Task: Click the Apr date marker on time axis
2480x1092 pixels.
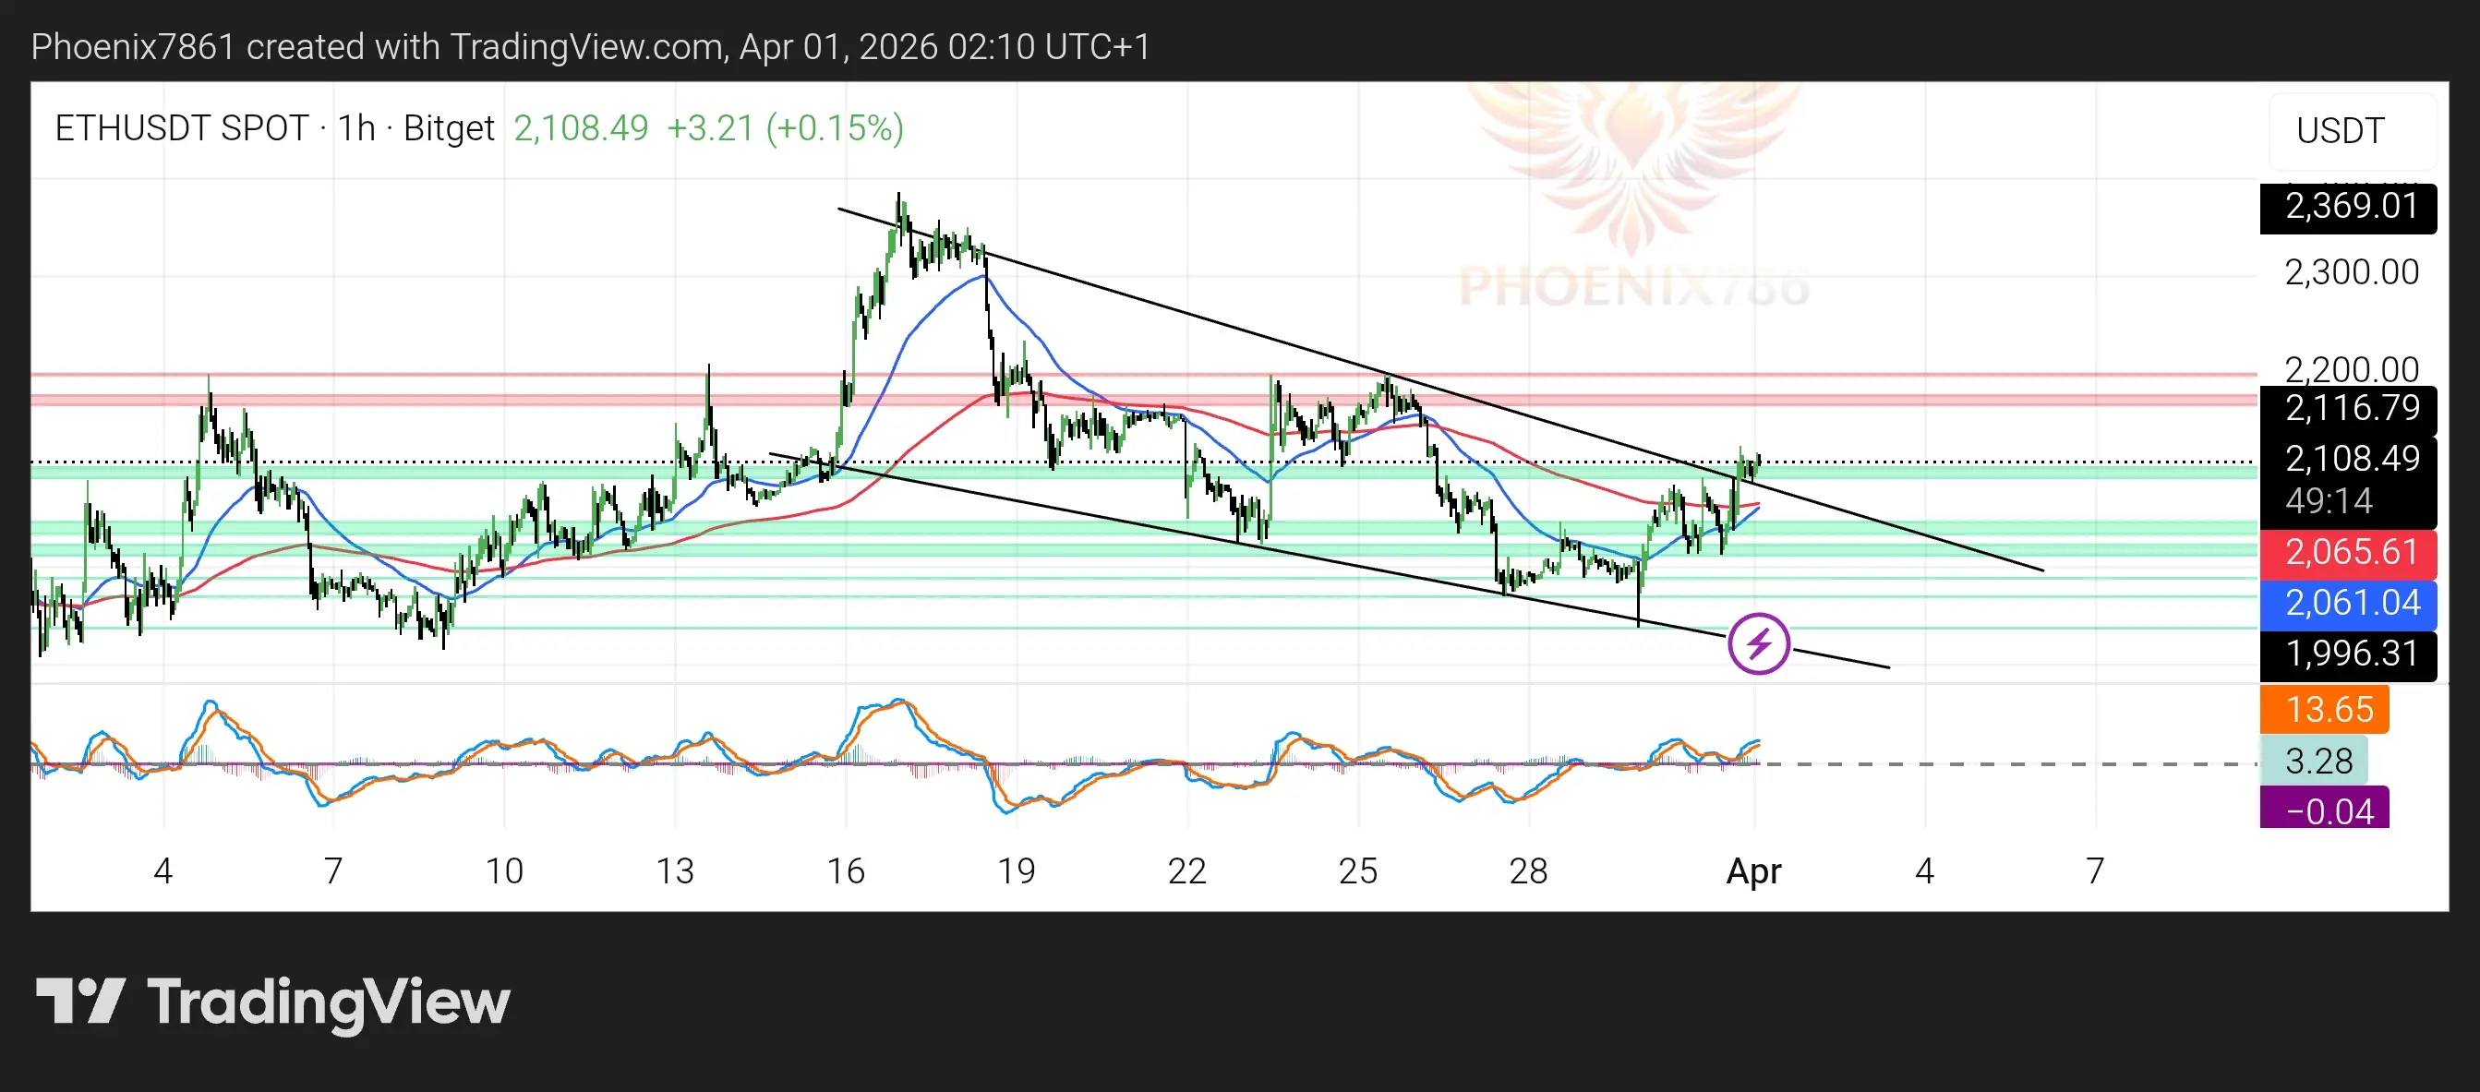Action: [1753, 870]
